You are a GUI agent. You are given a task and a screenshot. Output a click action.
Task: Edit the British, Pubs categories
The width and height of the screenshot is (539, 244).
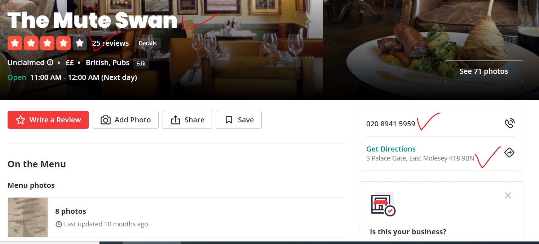coord(141,63)
